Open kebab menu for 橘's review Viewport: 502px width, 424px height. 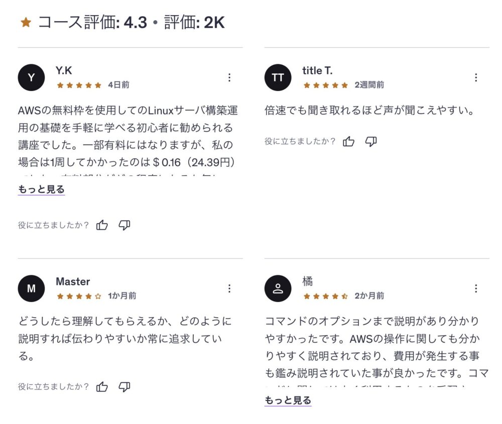(476, 288)
